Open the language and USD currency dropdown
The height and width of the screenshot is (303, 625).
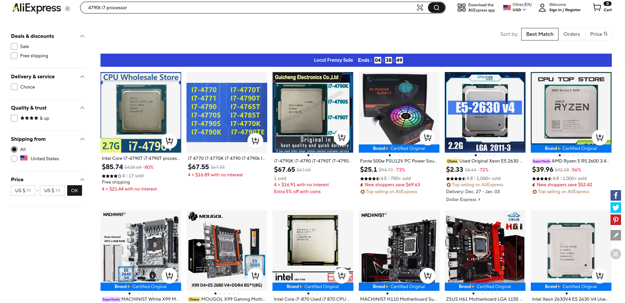point(522,7)
